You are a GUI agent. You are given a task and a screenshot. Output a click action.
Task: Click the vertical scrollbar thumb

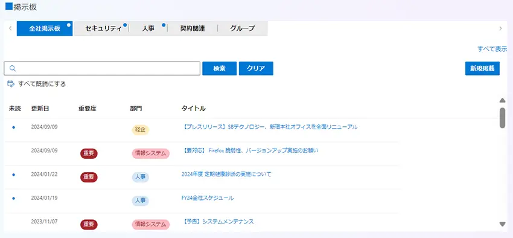[x=503, y=118]
